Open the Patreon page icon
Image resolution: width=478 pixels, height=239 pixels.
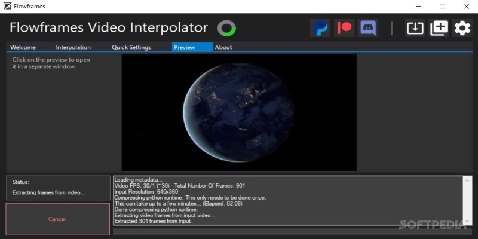(344, 28)
